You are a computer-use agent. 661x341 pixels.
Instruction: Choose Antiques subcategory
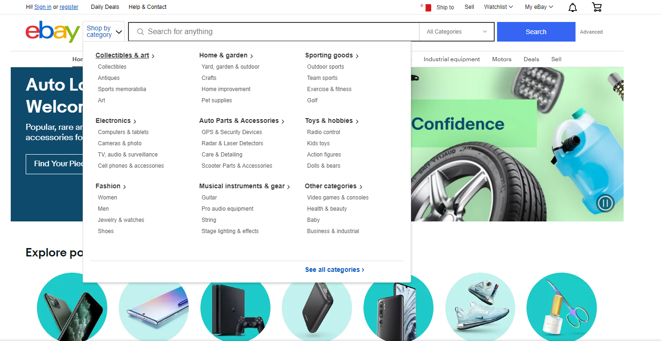109,78
